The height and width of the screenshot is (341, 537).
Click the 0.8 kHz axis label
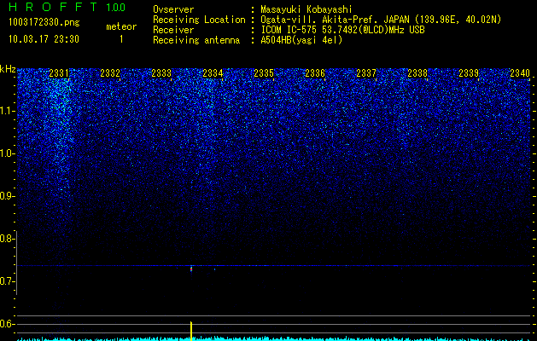click(x=7, y=239)
